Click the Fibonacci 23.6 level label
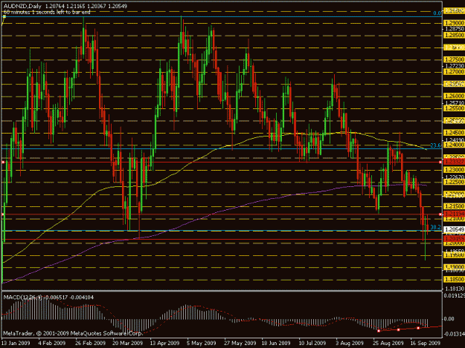The image size is (465, 348). pos(435,145)
